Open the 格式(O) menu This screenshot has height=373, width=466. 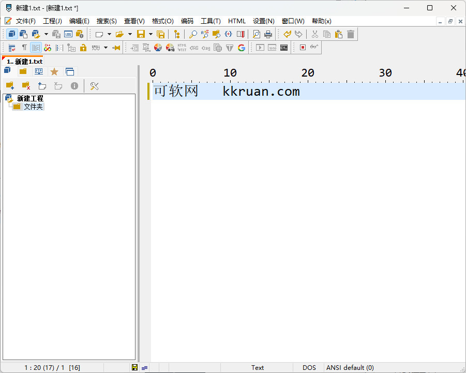pyautogui.click(x=162, y=21)
